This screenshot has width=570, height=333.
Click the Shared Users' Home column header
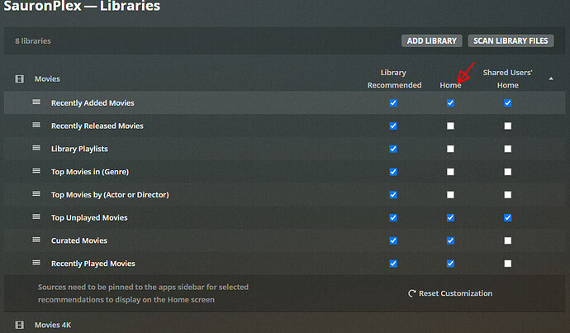(507, 78)
